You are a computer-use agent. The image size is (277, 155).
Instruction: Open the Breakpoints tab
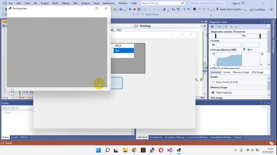pyautogui.click(x=156, y=137)
